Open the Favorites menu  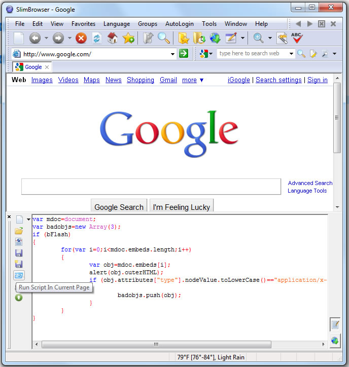83,24
